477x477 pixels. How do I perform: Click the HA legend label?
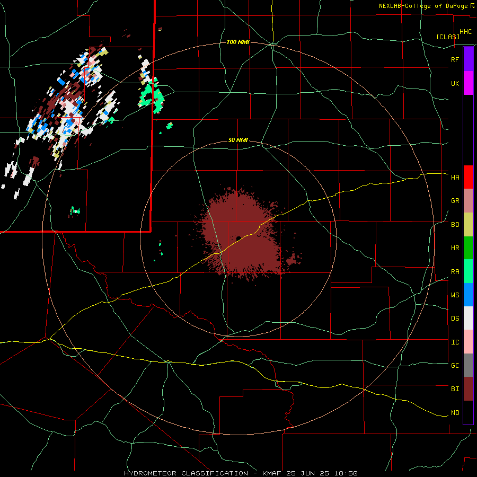pos(455,178)
